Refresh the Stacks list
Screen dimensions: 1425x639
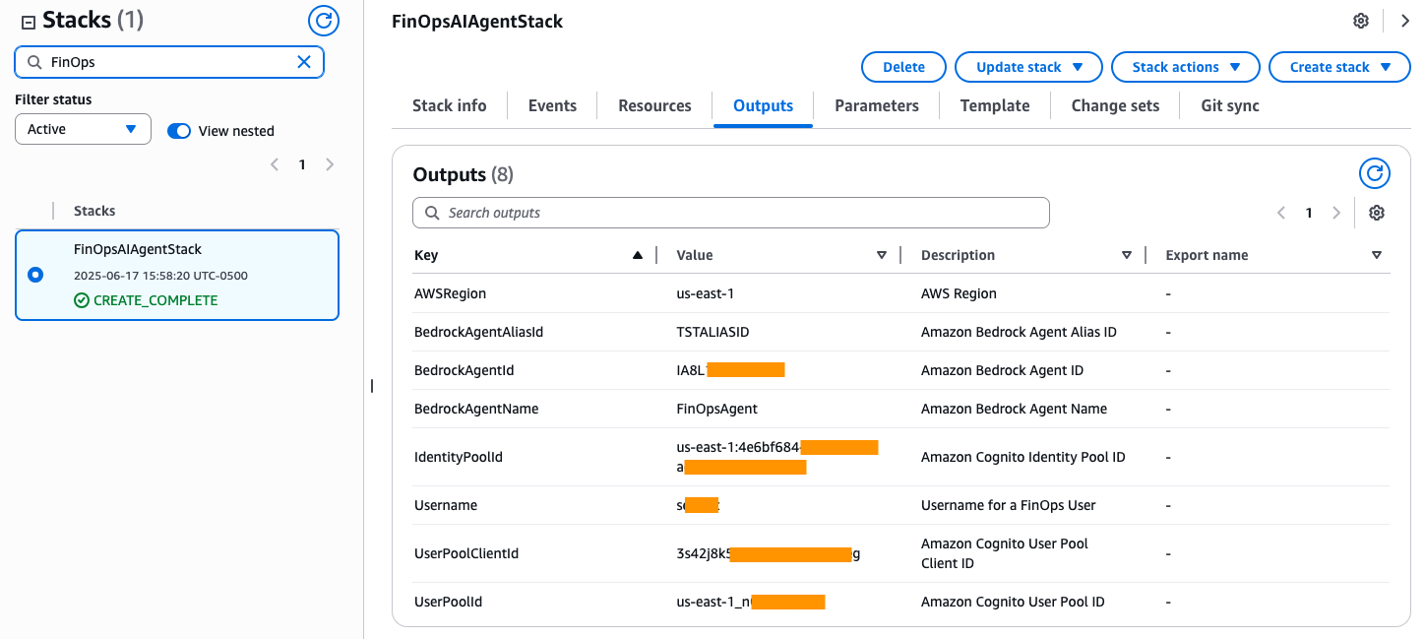pyautogui.click(x=323, y=20)
